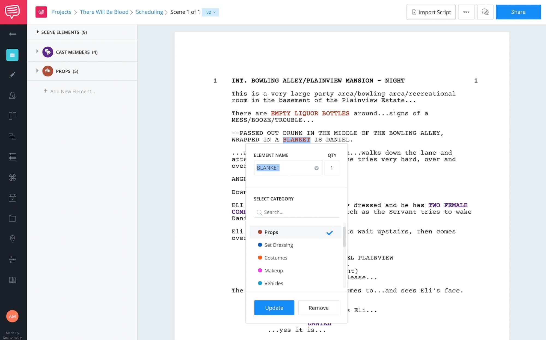The image size is (546, 340).
Task: Click the category list scrollbar
Action: [x=344, y=236]
